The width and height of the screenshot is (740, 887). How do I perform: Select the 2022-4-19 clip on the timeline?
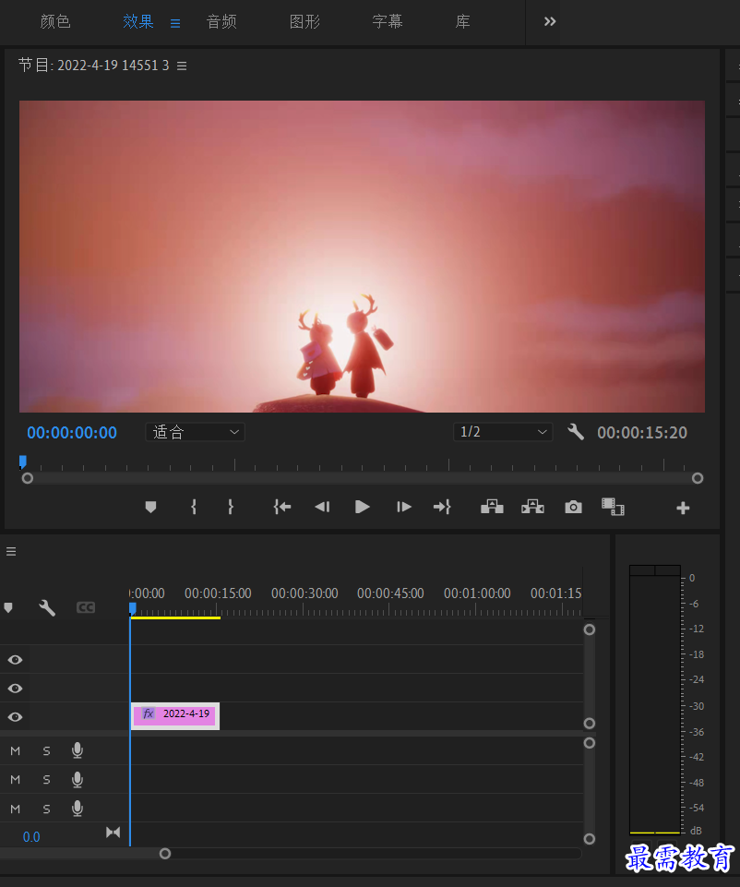(x=175, y=716)
